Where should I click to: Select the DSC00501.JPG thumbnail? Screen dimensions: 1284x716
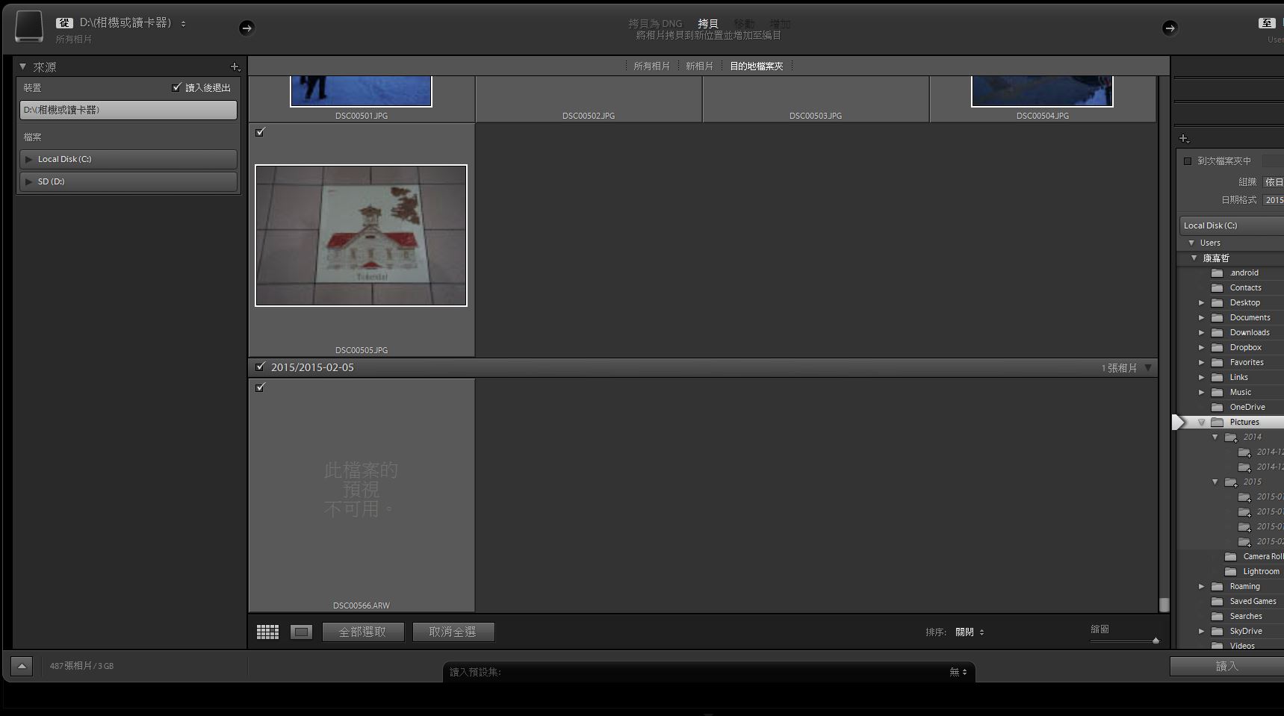point(361,91)
